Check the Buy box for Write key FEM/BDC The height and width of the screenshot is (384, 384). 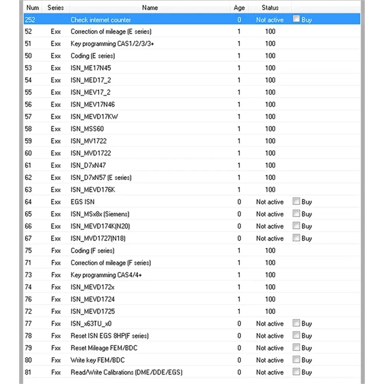296,359
